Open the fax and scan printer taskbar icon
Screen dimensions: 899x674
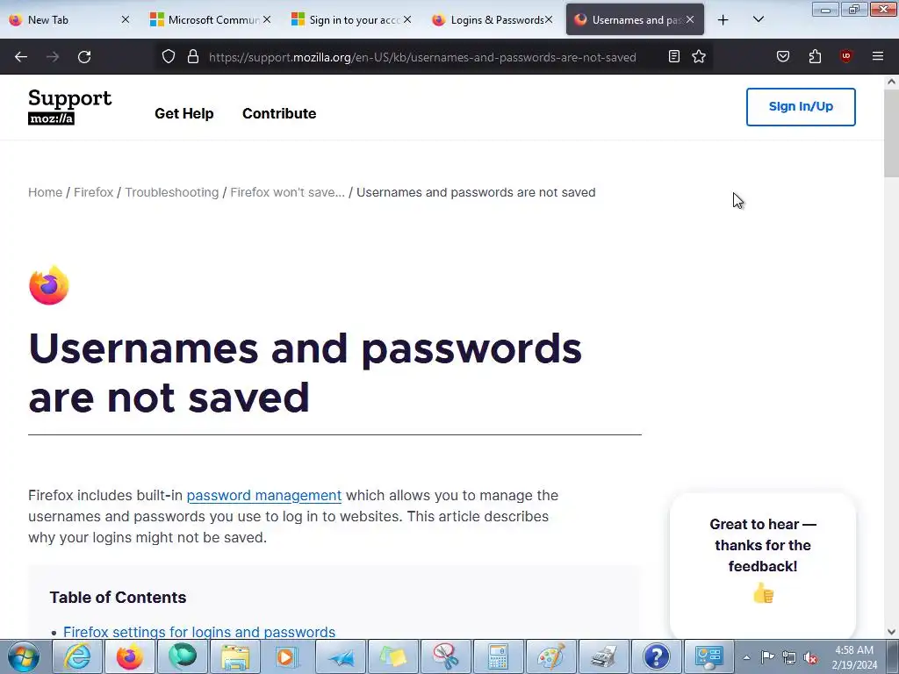pos(604,656)
